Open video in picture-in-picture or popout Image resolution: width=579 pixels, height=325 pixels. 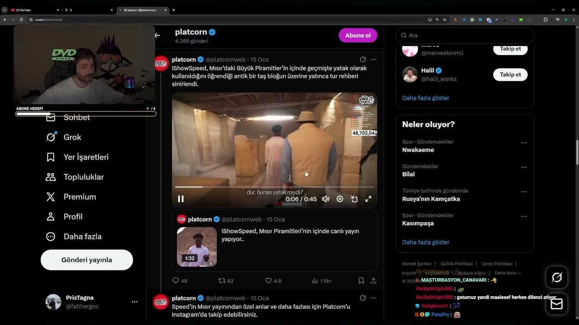[x=354, y=199]
